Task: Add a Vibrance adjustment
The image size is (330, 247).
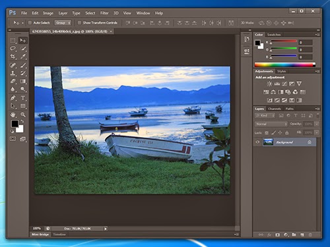Action: pyautogui.click(x=299, y=84)
